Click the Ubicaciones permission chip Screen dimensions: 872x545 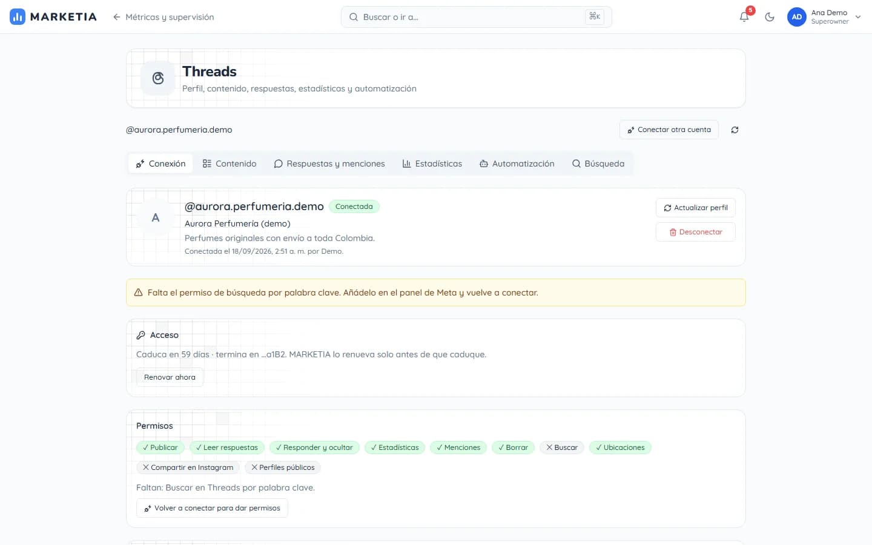click(620, 448)
